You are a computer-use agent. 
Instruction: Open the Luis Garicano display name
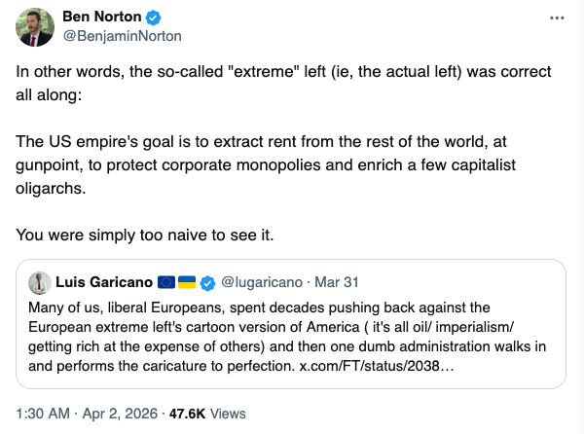104,283
